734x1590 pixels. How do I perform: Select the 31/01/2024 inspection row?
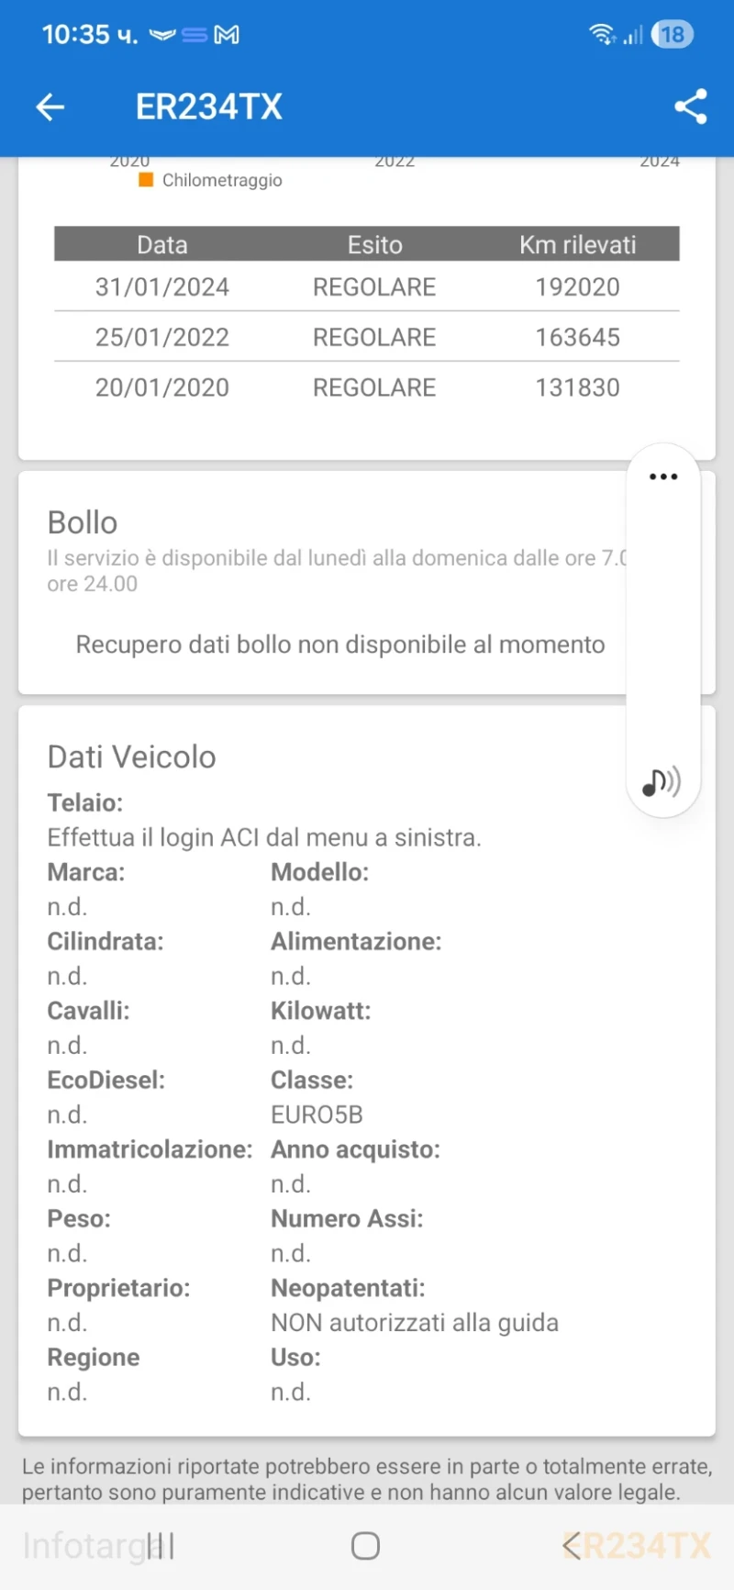click(366, 287)
